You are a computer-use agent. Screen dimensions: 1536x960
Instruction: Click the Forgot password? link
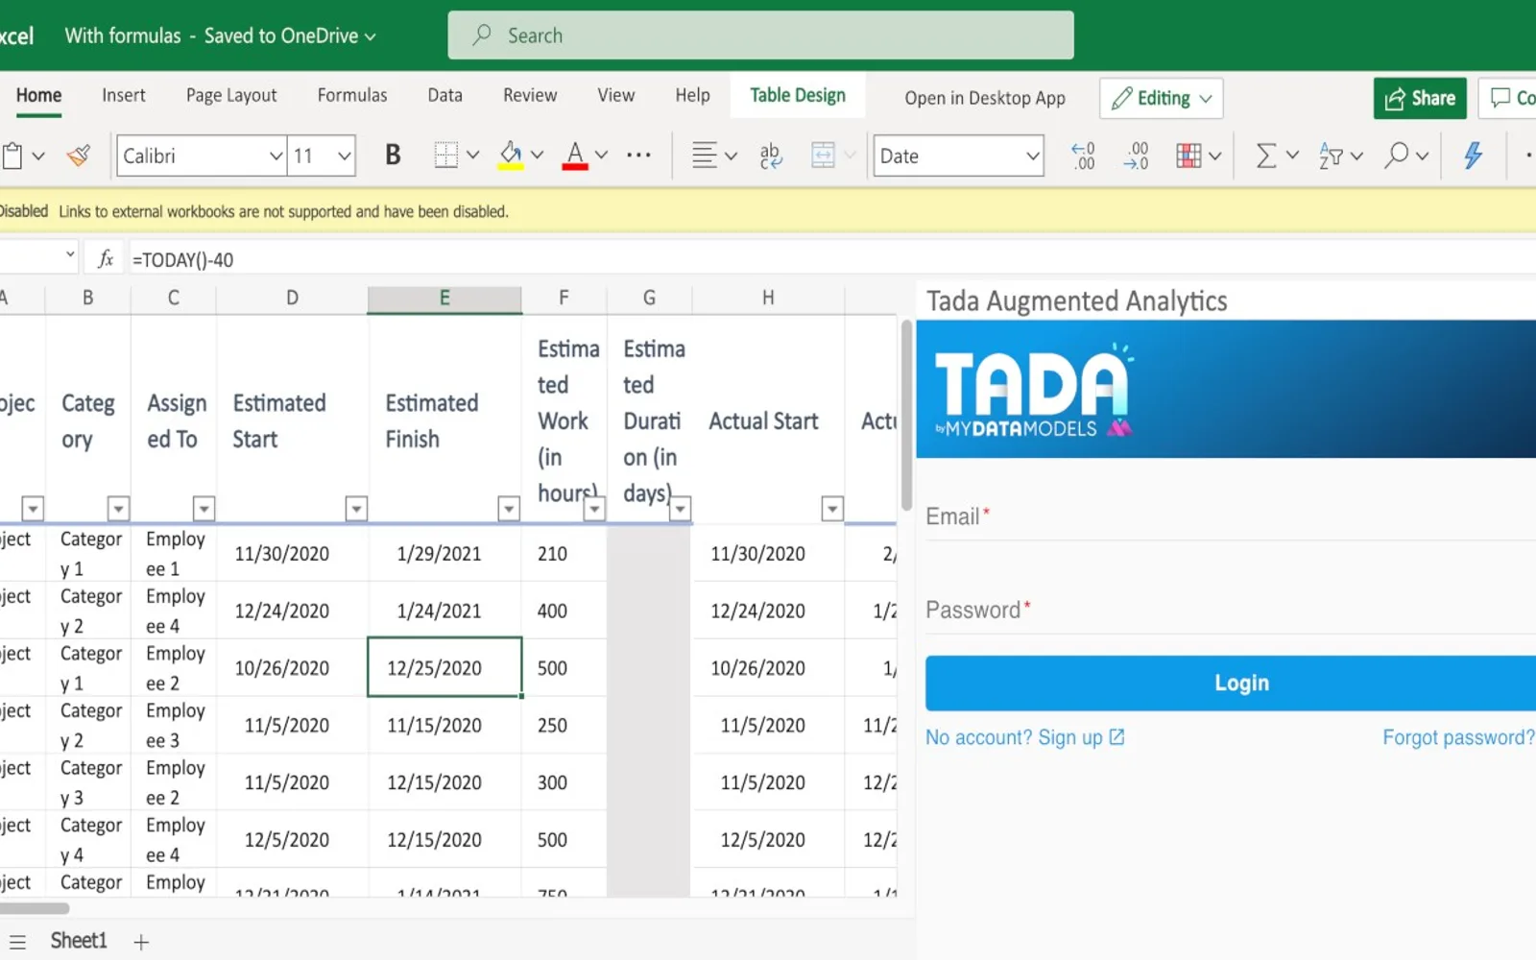(x=1458, y=737)
